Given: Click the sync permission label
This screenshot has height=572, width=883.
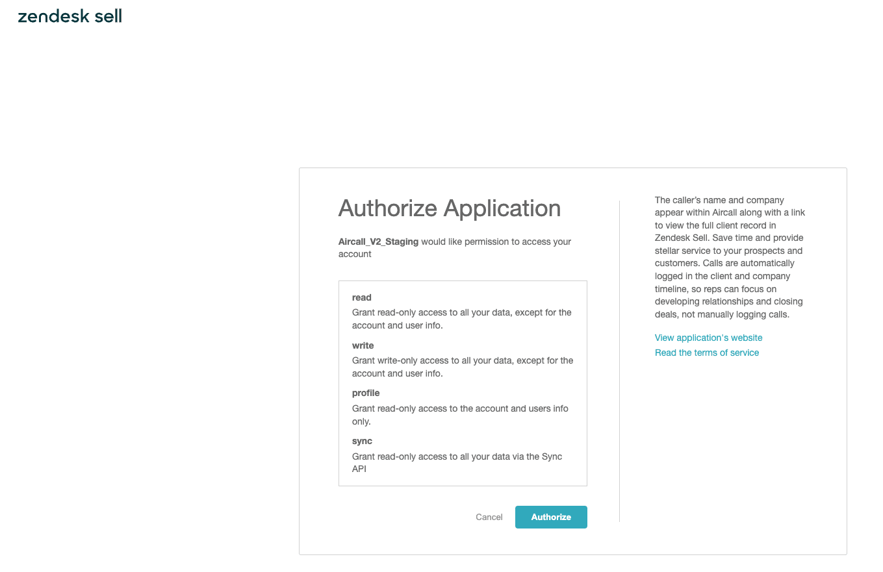Looking at the screenshot, I should [362, 441].
